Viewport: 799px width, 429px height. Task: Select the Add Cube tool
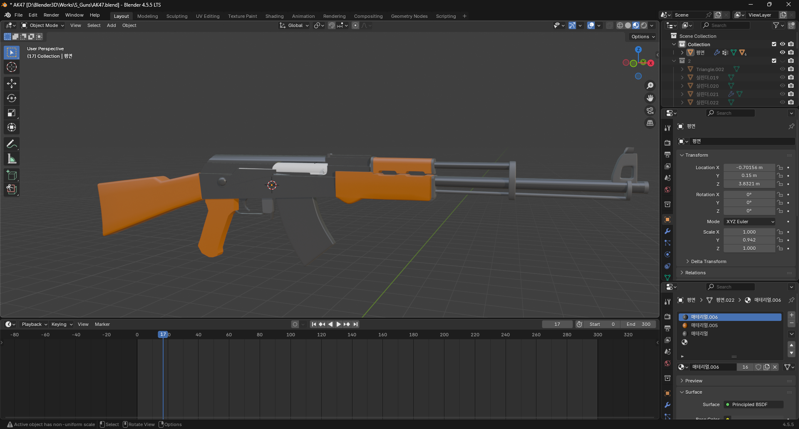pos(12,175)
